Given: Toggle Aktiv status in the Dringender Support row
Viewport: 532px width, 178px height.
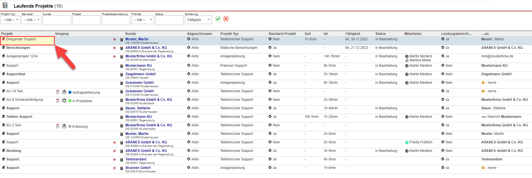Looking at the screenshot, I should click(189, 39).
